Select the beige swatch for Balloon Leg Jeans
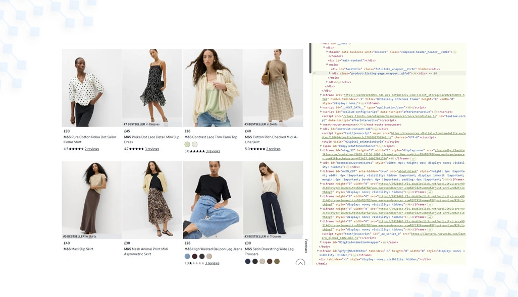Viewport: 518px width, 297px height. pyautogui.click(x=209, y=257)
